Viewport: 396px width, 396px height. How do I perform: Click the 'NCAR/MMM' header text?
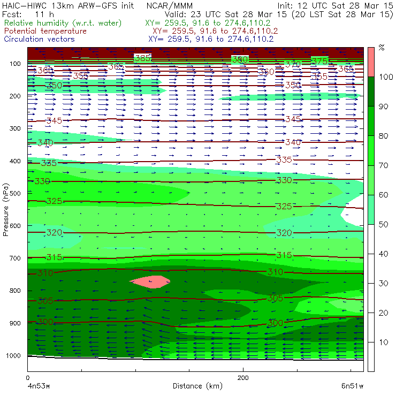[x=170, y=5]
